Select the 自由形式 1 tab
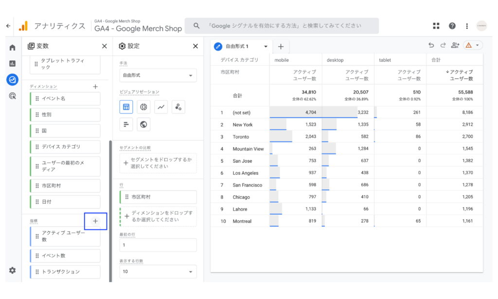 click(x=237, y=46)
